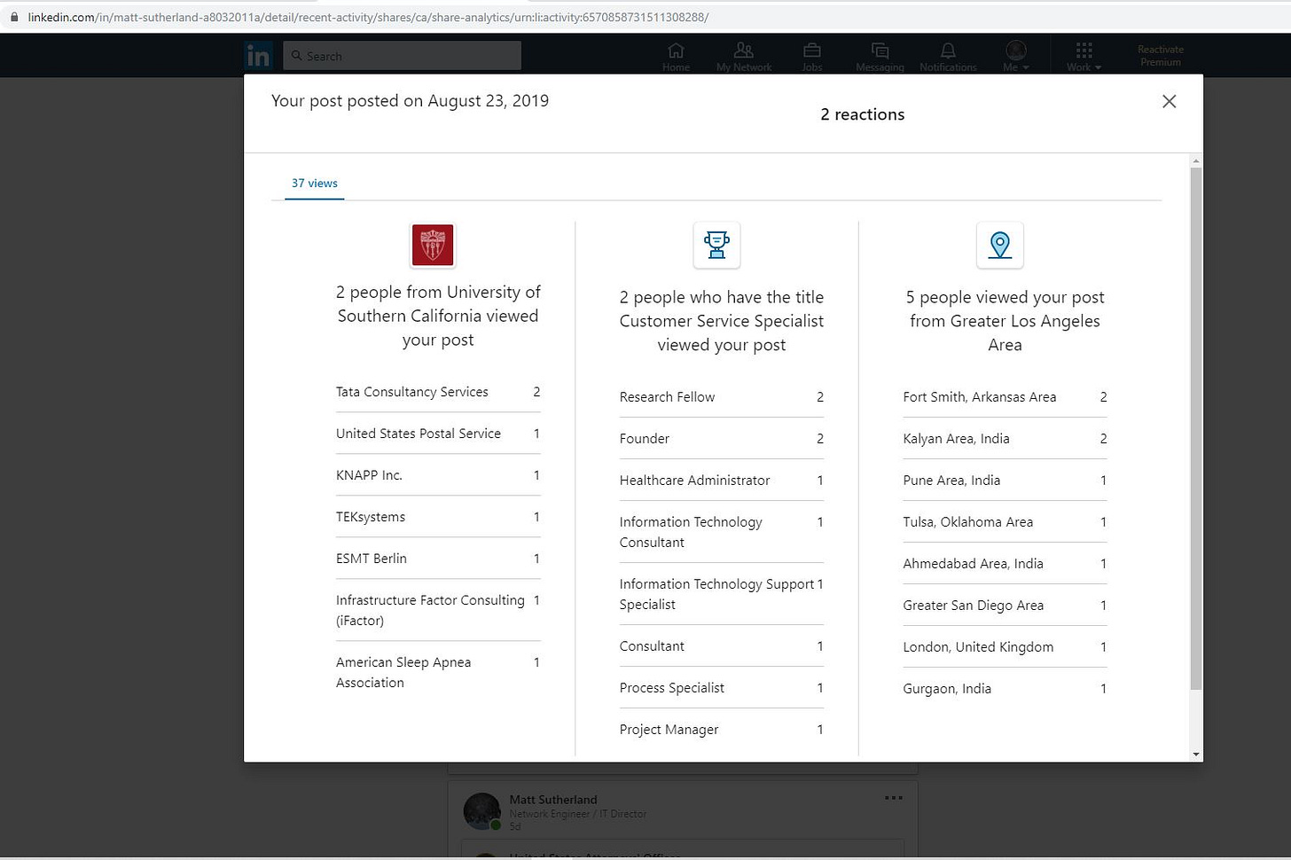Click 'Research Fellow' row

pyautogui.click(x=722, y=397)
